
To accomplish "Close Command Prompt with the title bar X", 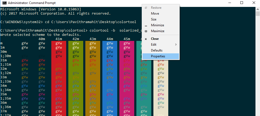I will (x=254, y=3).
